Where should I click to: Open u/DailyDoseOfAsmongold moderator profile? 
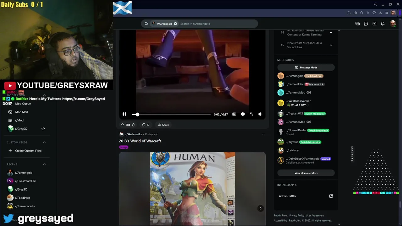302,159
